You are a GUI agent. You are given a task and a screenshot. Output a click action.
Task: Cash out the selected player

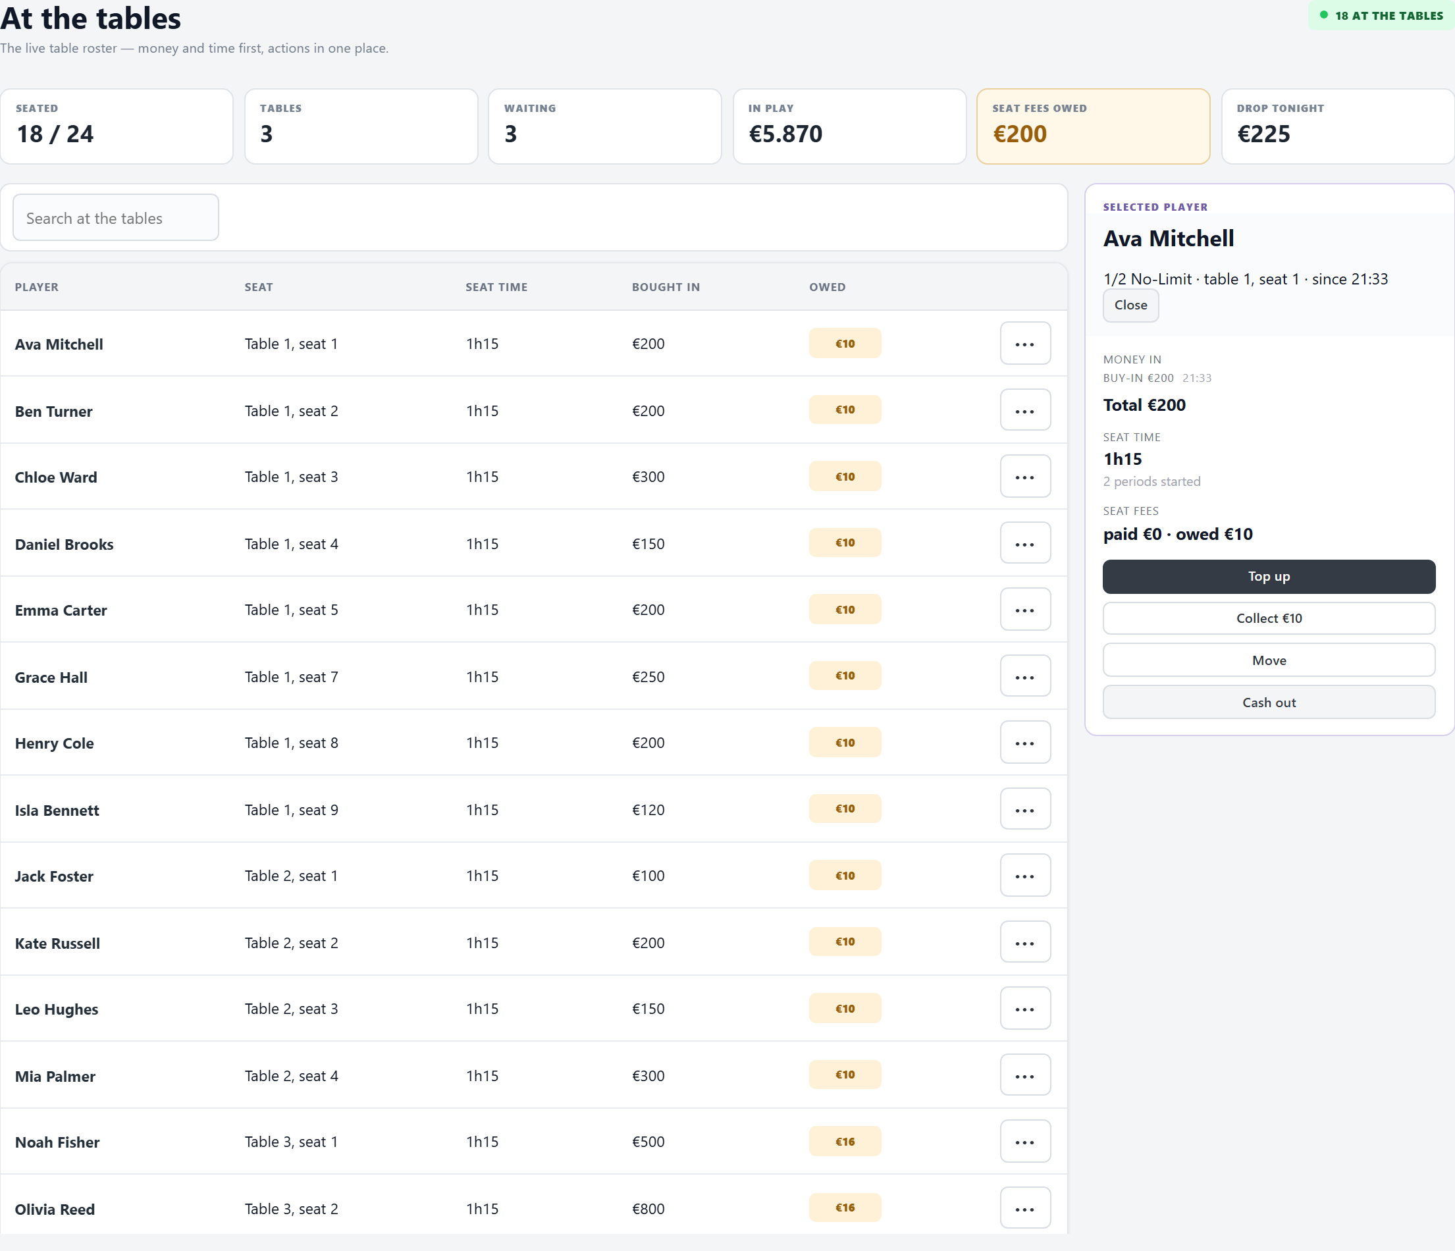point(1268,703)
